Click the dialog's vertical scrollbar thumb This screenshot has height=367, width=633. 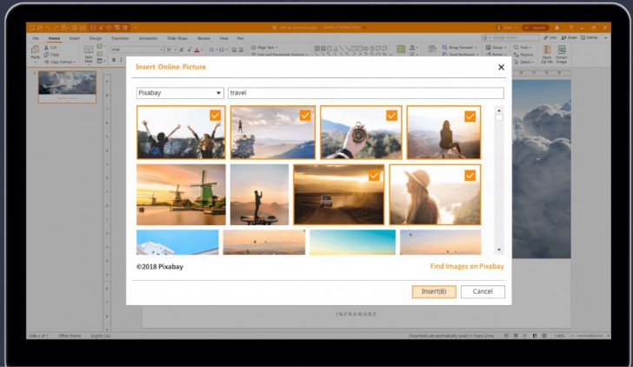click(x=499, y=117)
